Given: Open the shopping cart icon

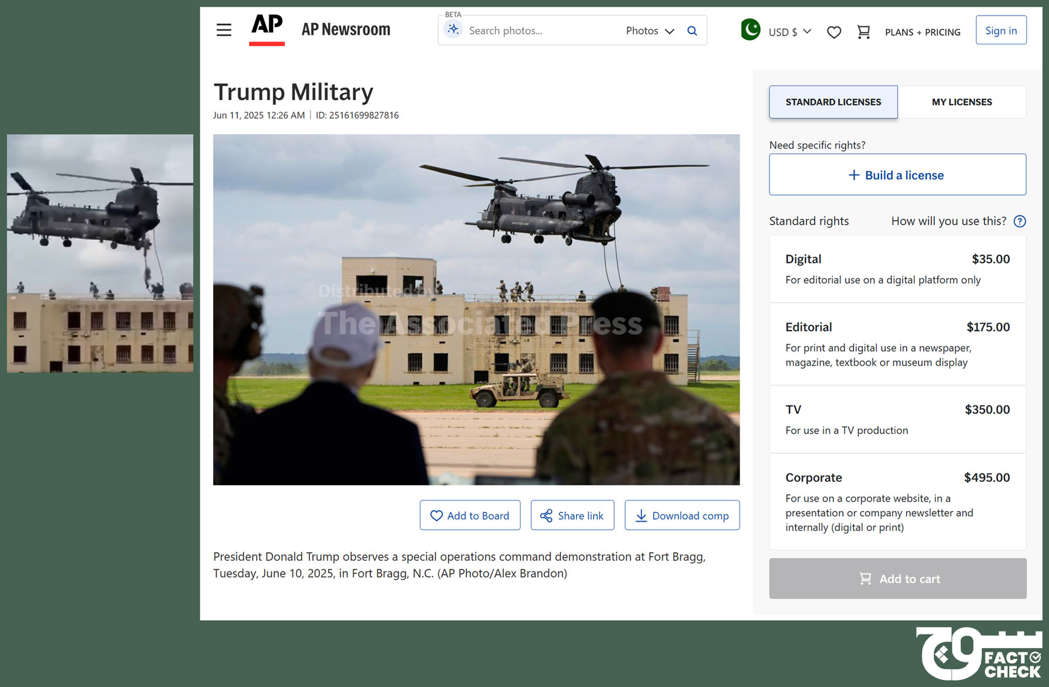Looking at the screenshot, I should [863, 32].
